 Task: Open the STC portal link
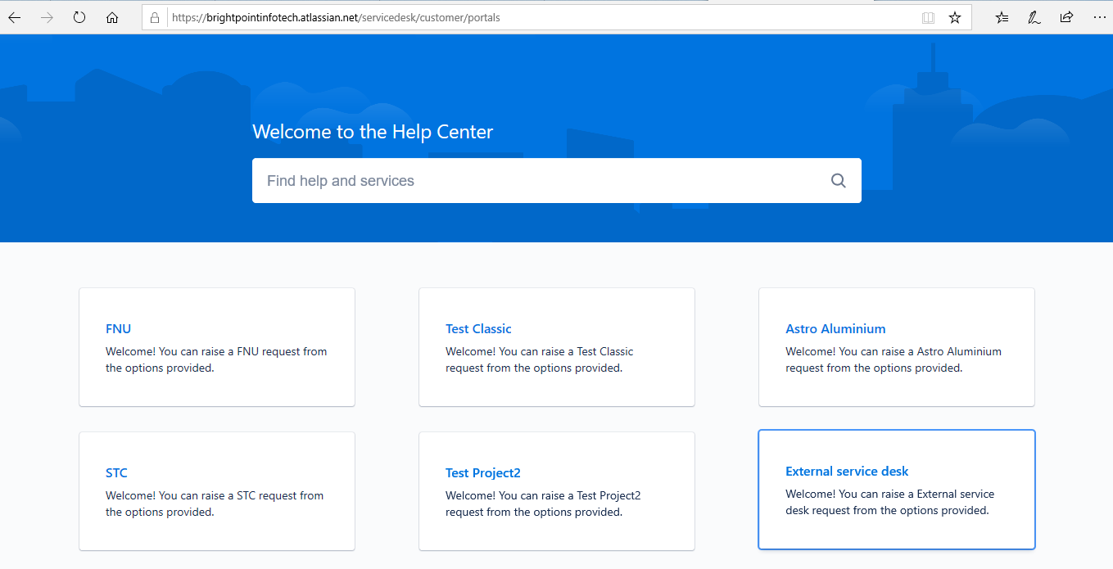(116, 473)
